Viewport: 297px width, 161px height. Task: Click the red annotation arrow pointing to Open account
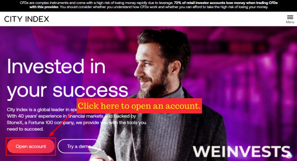(x=61, y=124)
